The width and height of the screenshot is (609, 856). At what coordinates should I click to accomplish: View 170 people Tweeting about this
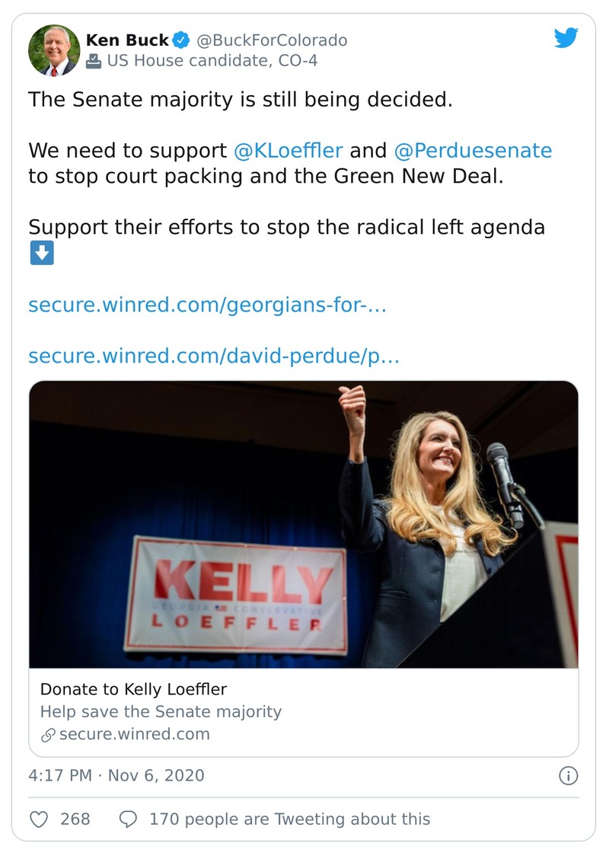[289, 819]
